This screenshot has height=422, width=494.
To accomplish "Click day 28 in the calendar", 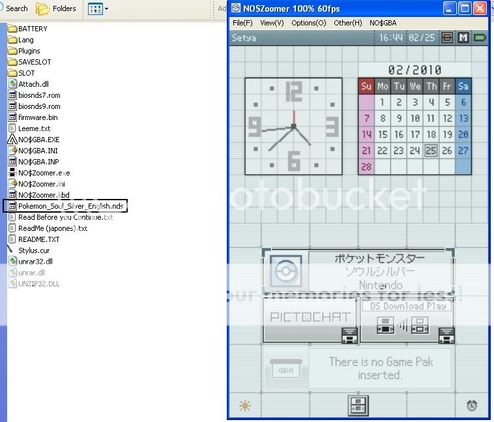I will (x=366, y=166).
